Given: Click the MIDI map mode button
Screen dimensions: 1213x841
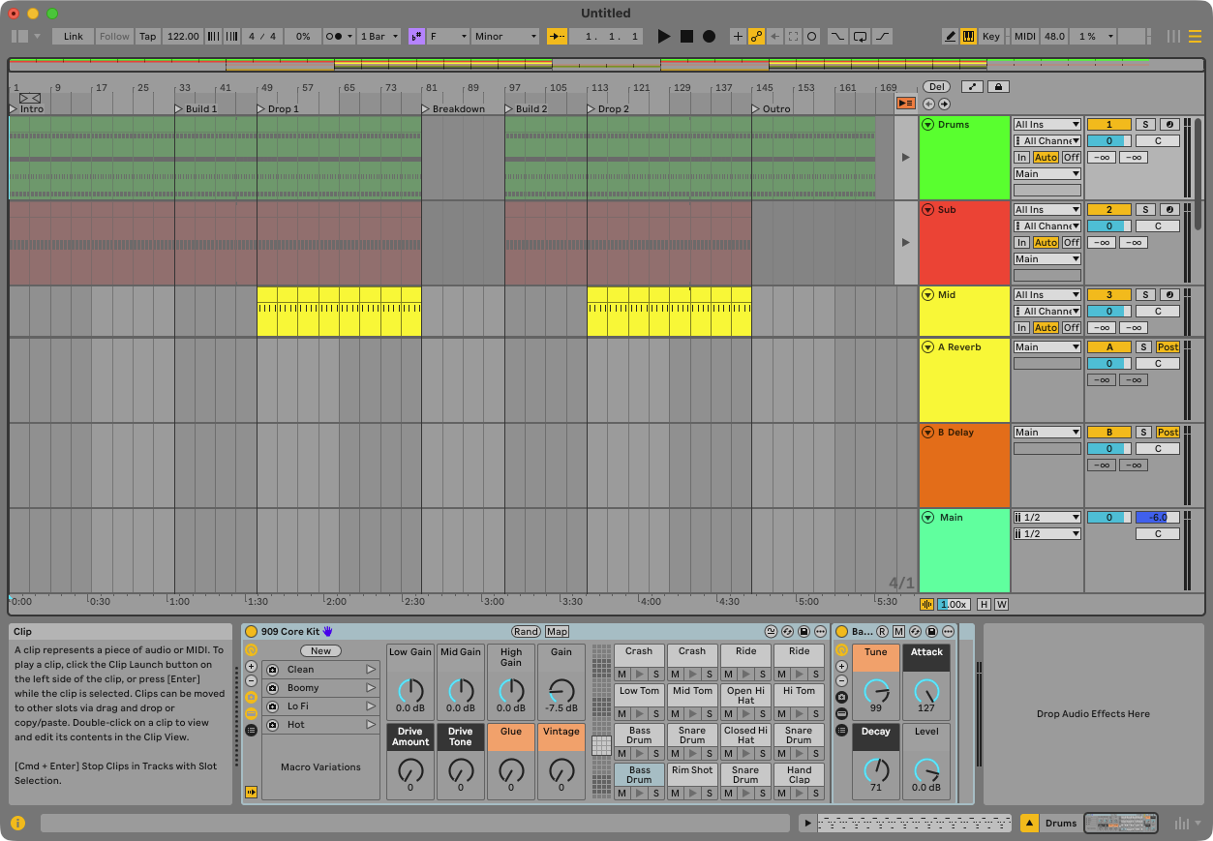Looking at the screenshot, I should [x=1024, y=36].
